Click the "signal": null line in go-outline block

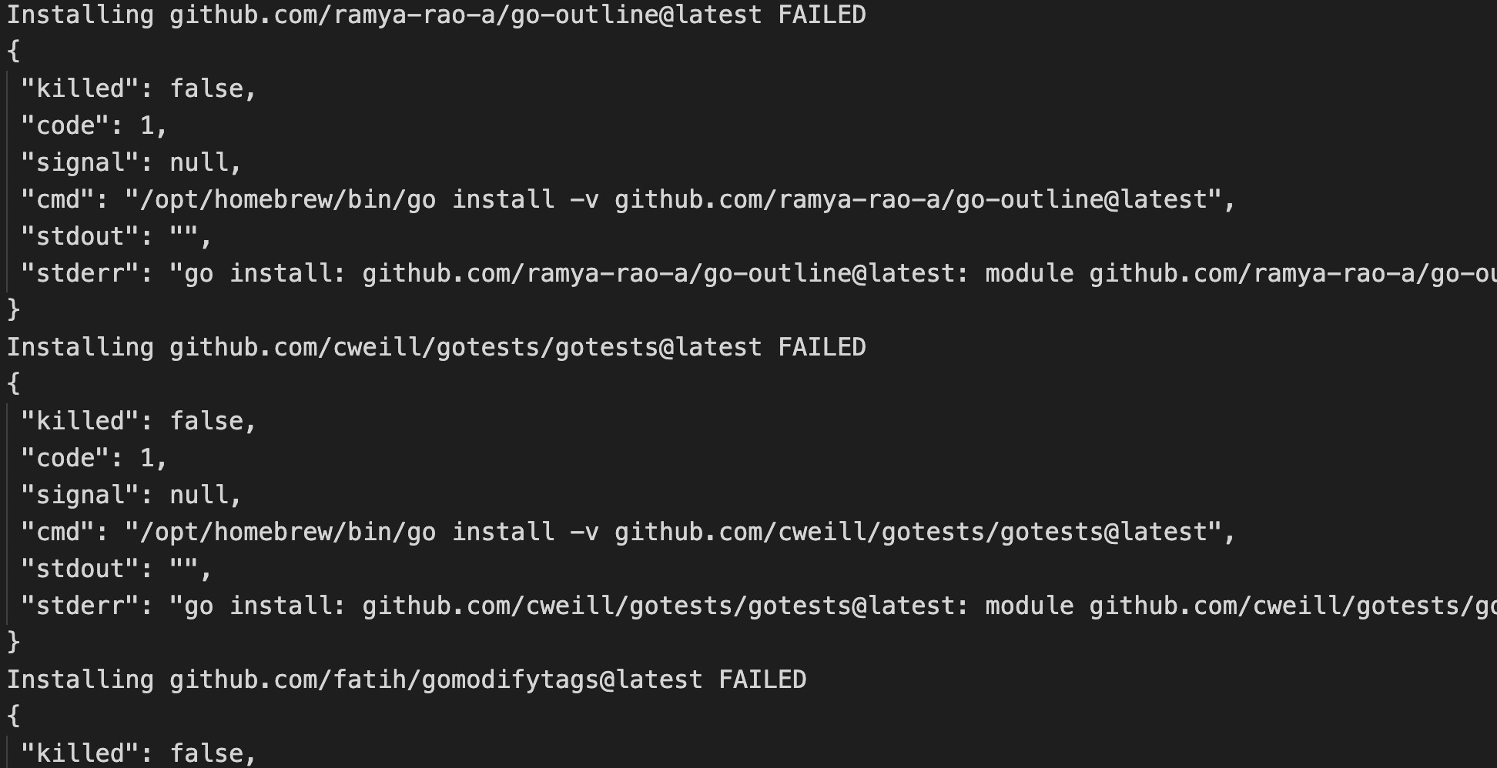click(131, 162)
